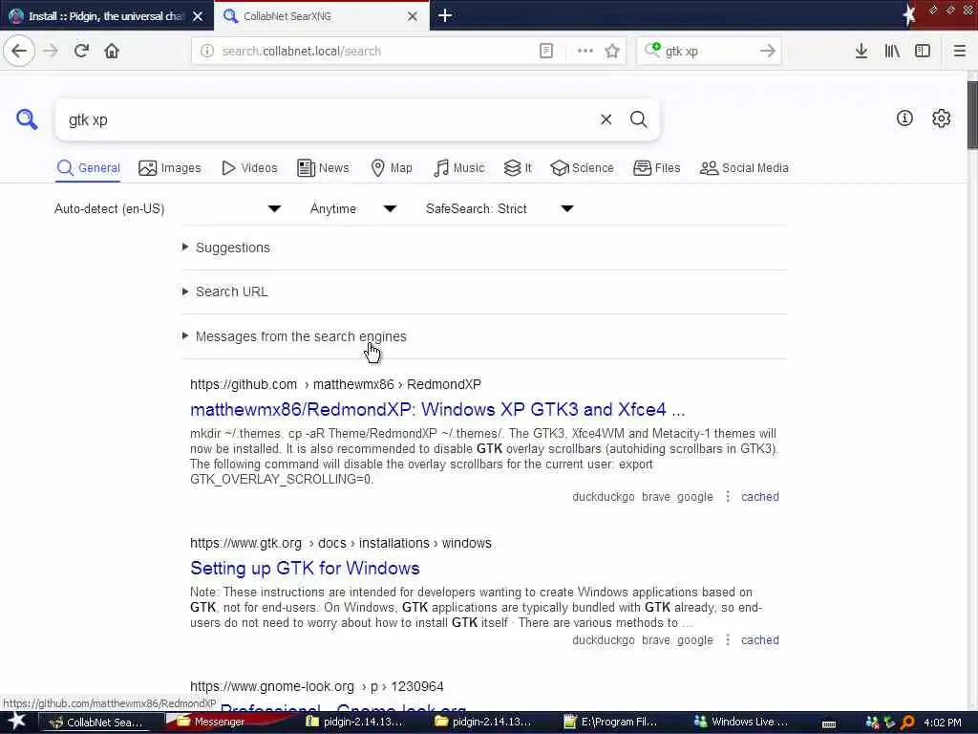Select the General category tab
Image resolution: width=978 pixels, height=734 pixels.
click(88, 168)
